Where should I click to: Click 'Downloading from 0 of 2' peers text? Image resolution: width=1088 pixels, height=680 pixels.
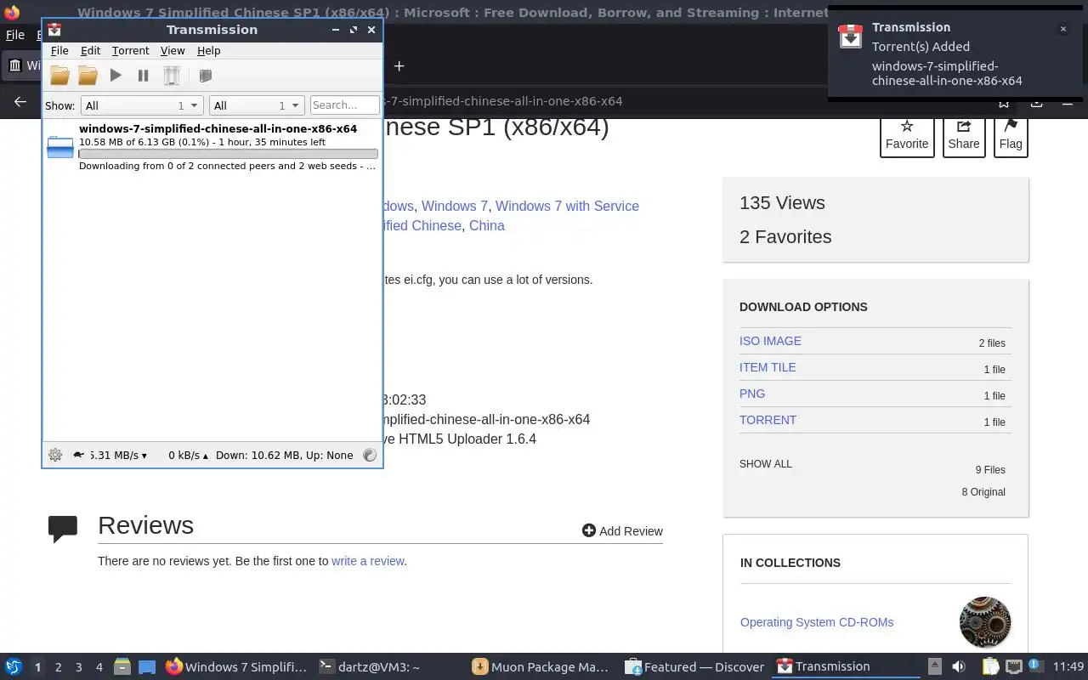[227, 166]
